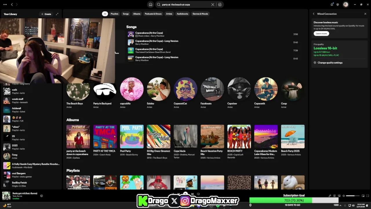Expand Your Library with arrows icon
The width and height of the screenshot is (371, 209).
[x=57, y=14]
